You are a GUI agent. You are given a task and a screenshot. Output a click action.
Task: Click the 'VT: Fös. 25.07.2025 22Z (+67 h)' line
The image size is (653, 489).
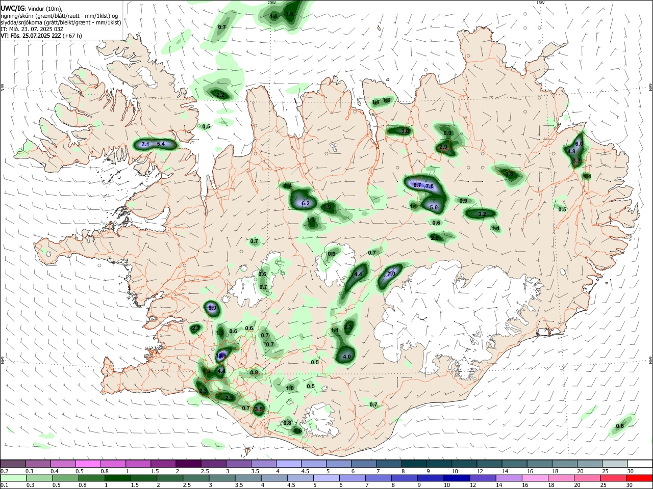coord(41,36)
